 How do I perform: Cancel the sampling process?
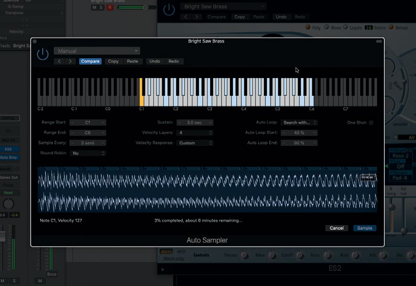coord(337,228)
